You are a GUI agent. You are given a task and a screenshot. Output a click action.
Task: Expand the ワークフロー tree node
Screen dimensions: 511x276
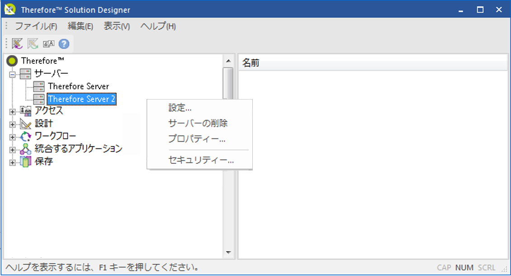pyautogui.click(x=12, y=138)
